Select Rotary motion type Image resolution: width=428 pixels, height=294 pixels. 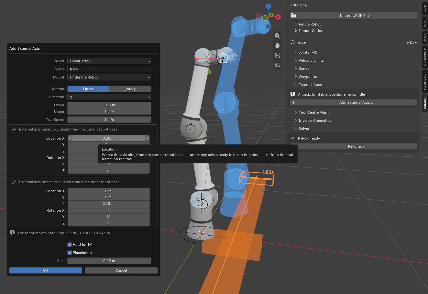pos(130,89)
